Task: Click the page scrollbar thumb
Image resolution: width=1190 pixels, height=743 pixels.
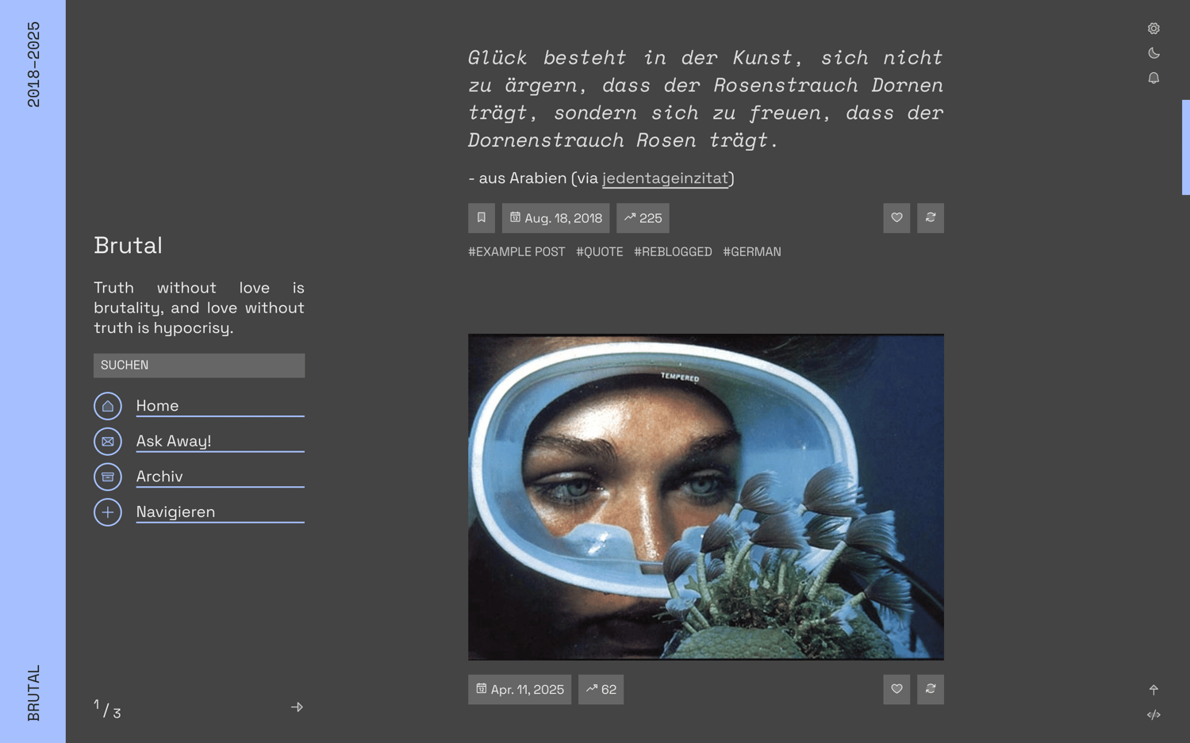Action: (x=1186, y=147)
